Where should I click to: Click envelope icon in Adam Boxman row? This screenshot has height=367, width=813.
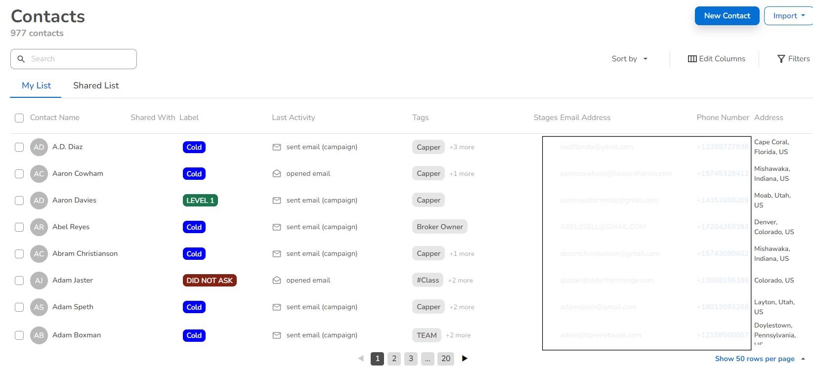(277, 335)
